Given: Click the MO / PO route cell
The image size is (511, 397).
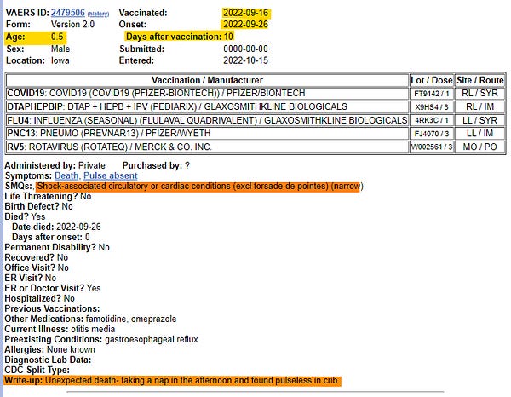Looking at the screenshot, I should point(480,147).
